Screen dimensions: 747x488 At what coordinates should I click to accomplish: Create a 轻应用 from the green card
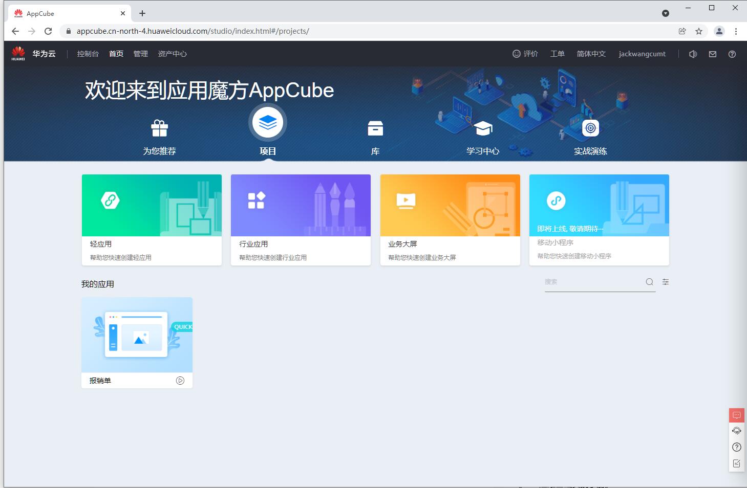pos(152,220)
